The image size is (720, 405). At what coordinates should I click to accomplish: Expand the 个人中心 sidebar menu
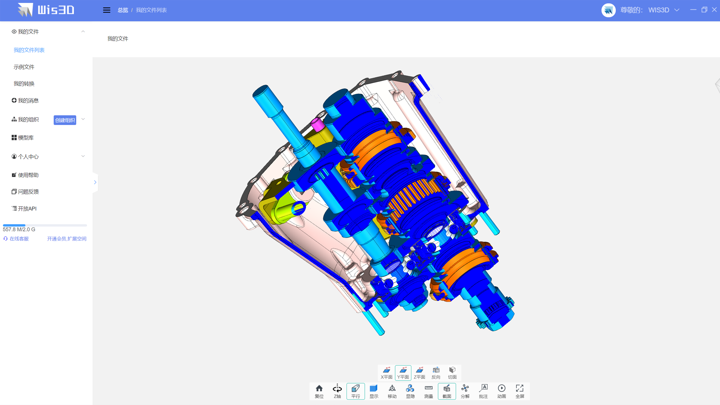[x=83, y=156]
